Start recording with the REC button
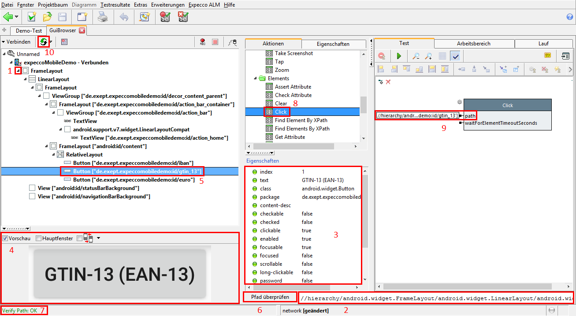576x316 pixels. point(203,42)
